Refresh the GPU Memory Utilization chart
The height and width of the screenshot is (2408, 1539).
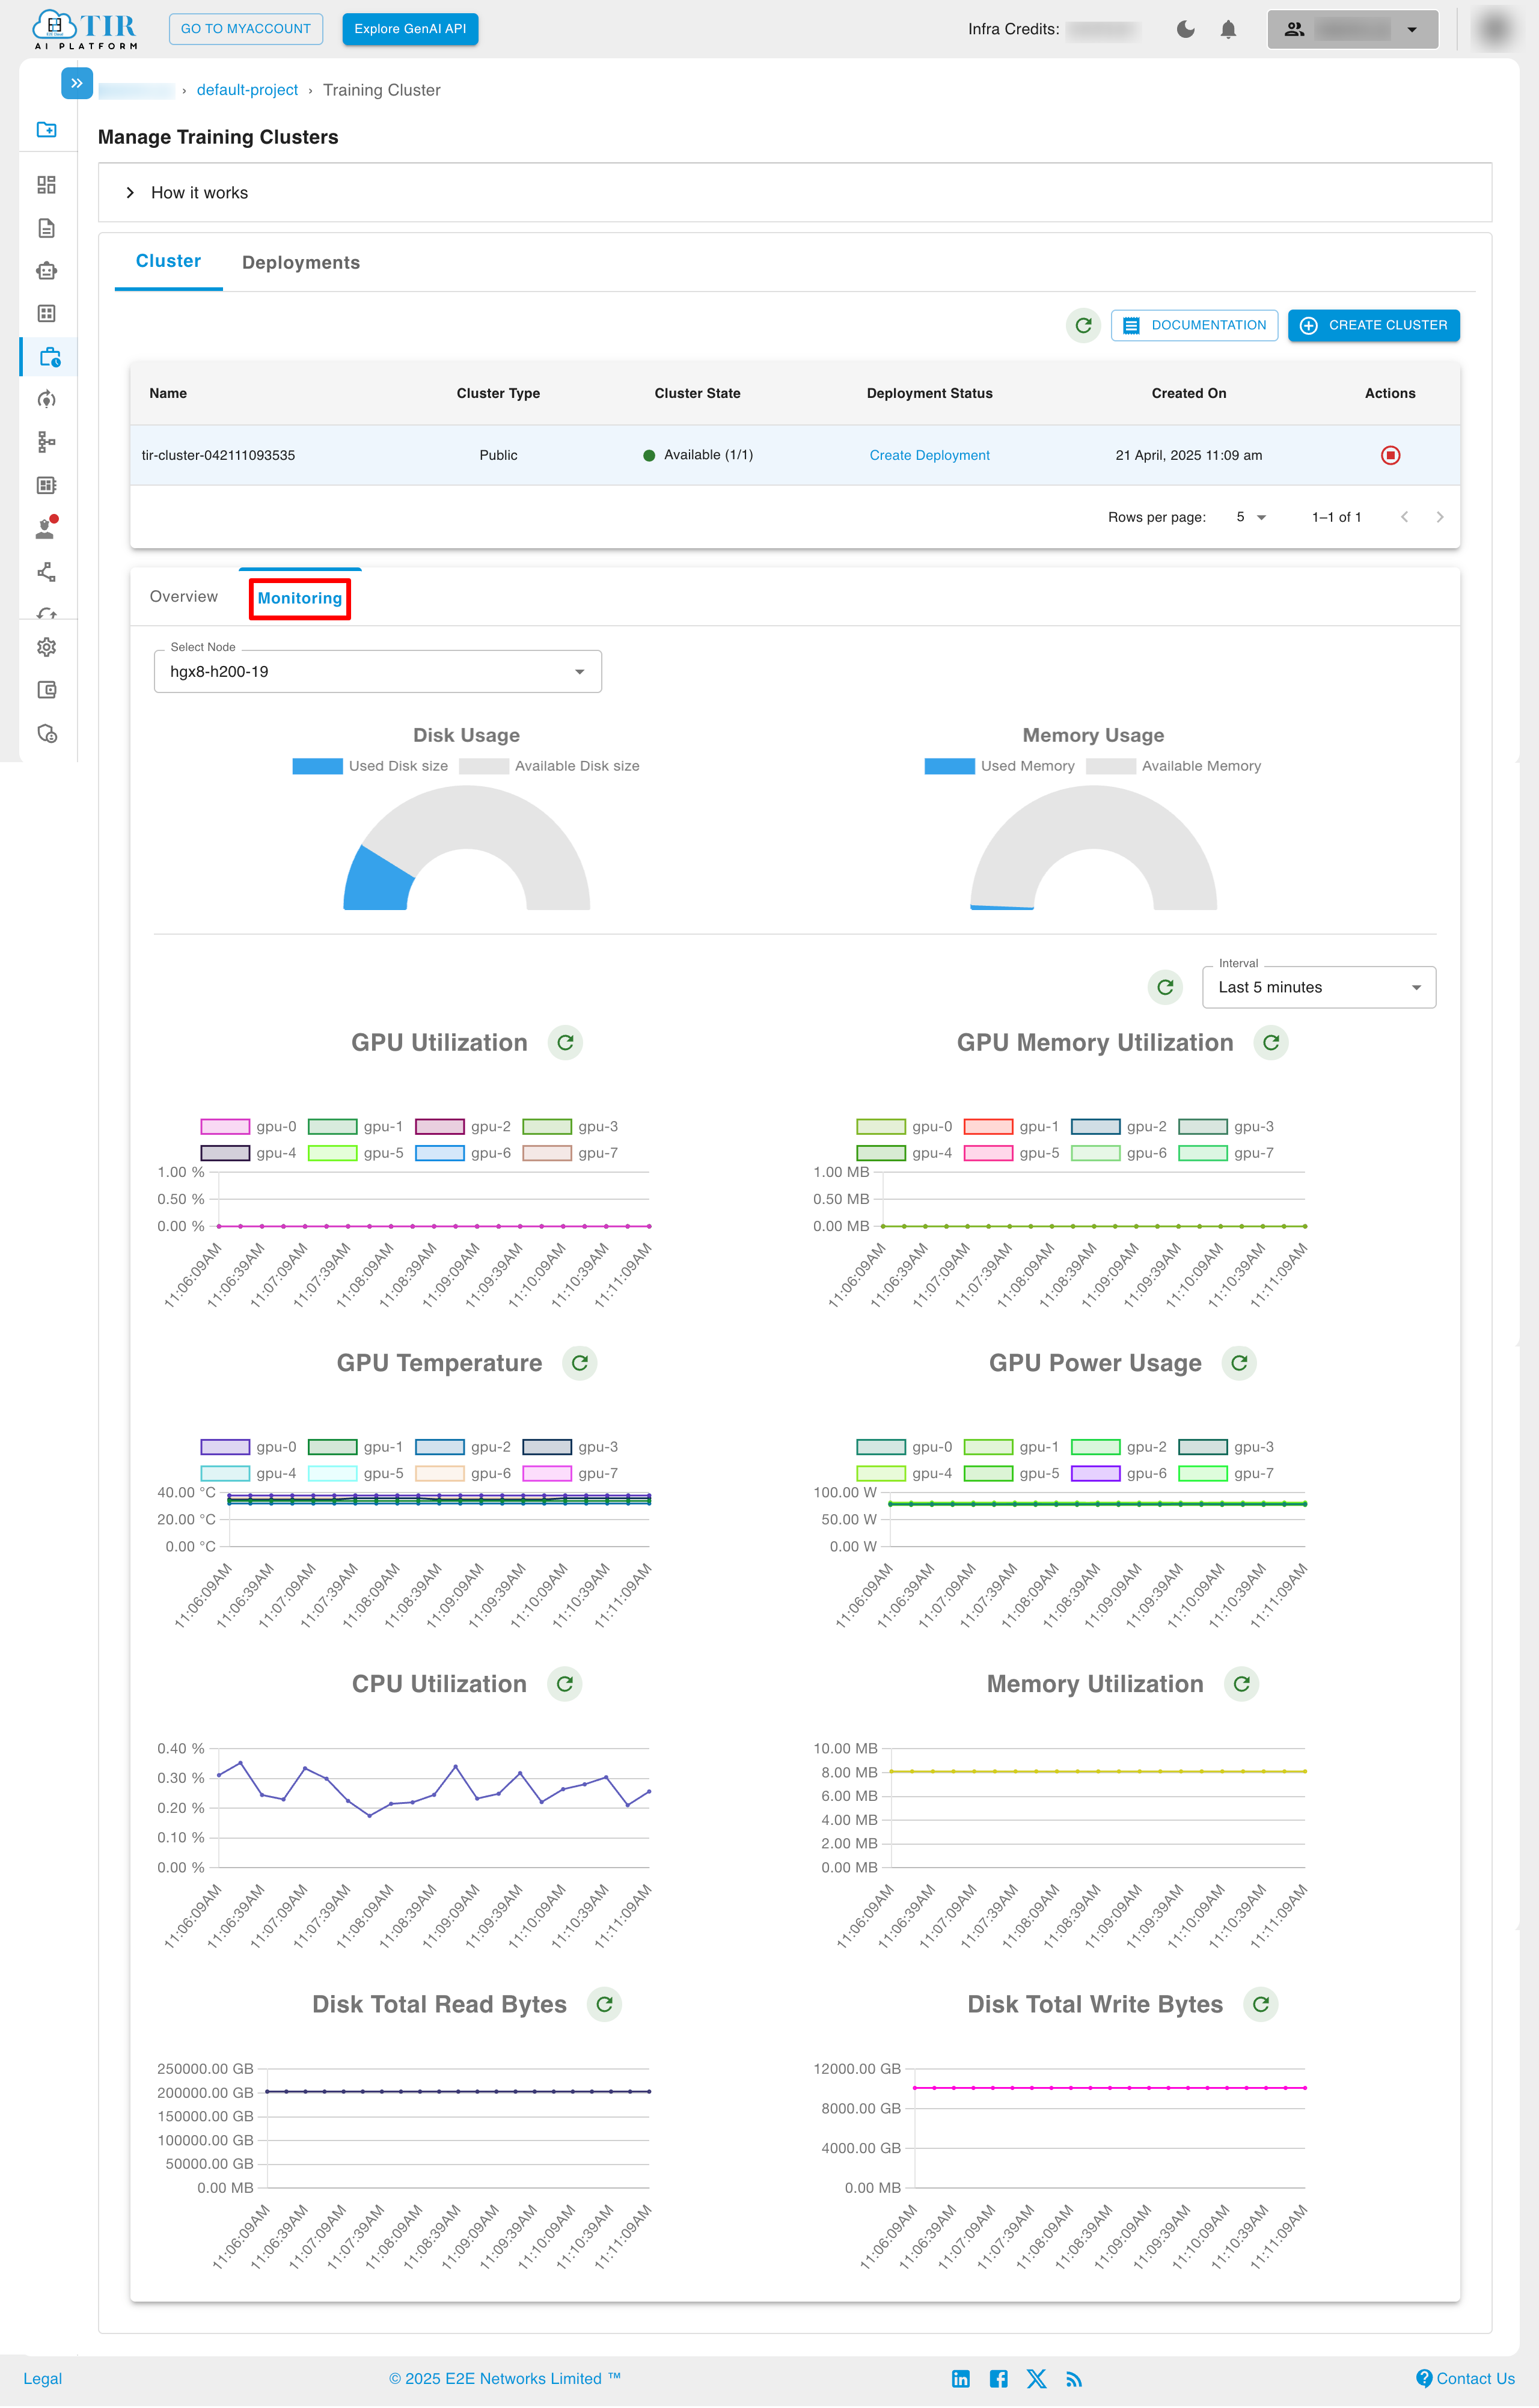click(x=1271, y=1043)
